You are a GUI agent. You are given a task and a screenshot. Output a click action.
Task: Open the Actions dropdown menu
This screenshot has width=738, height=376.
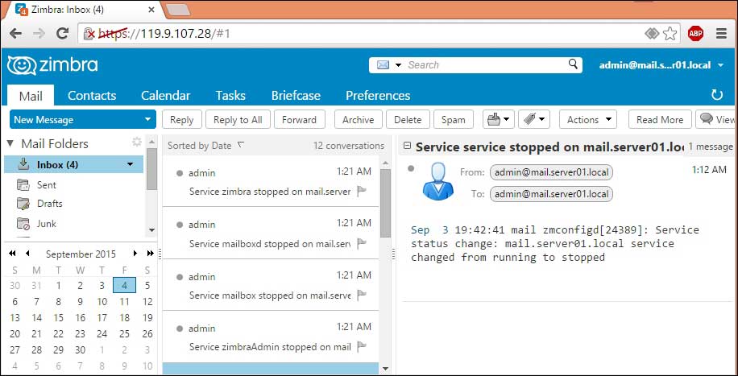(x=588, y=119)
